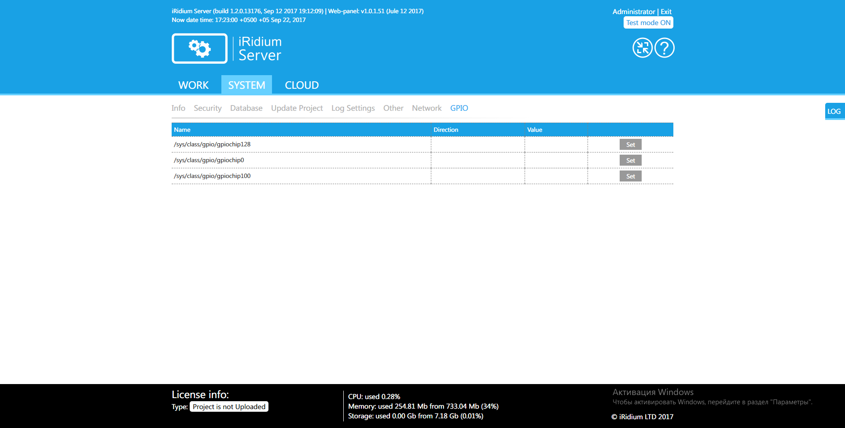Image resolution: width=845 pixels, height=428 pixels.
Task: Toggle the Test mode ON button
Action: [648, 23]
